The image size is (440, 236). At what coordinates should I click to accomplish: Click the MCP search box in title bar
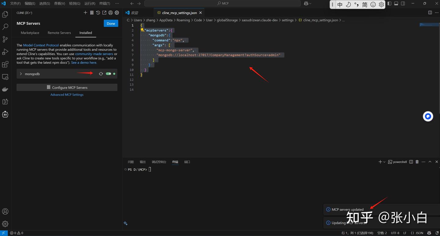(222, 3)
